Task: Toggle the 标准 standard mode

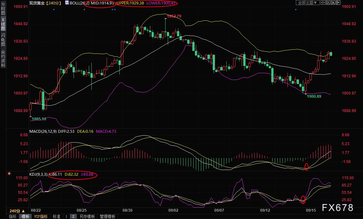Action: [x=56, y=216]
